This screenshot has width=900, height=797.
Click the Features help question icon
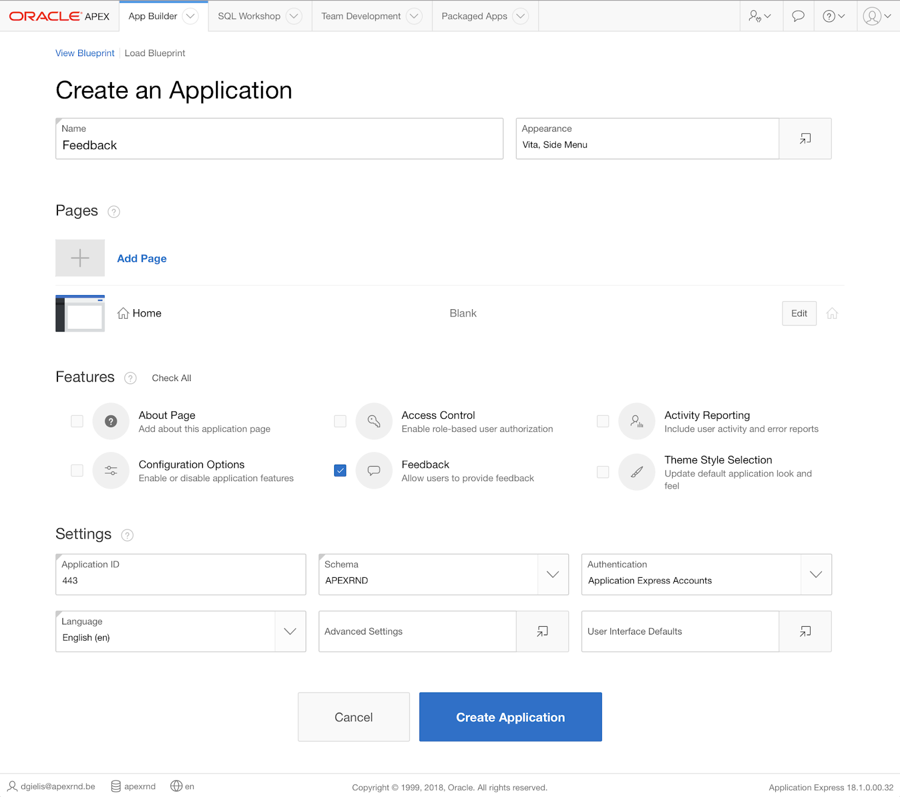pyautogui.click(x=130, y=378)
